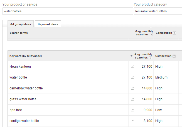Image resolution: width=182 pixels, height=127 pixels.
Task: Open trend chart icon for glass water bottle
Action: point(132,99)
